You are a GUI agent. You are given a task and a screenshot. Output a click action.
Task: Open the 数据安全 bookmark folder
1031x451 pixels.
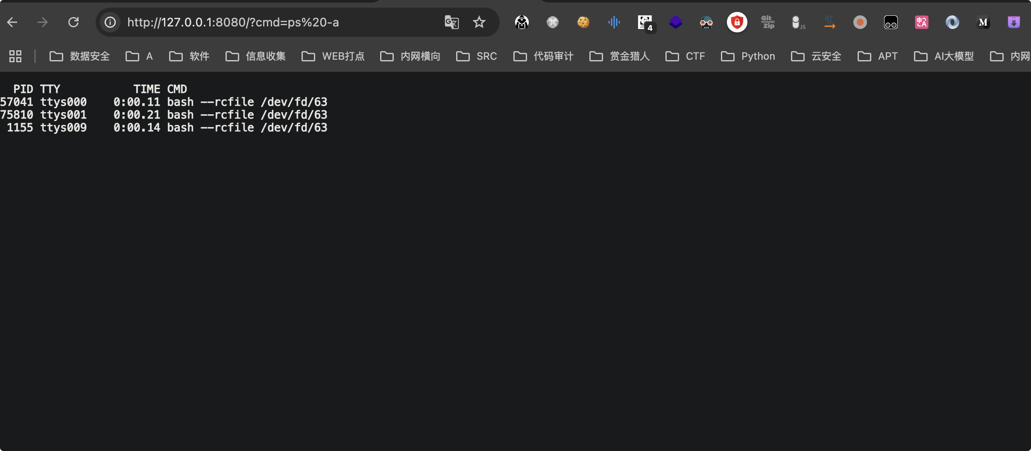80,56
